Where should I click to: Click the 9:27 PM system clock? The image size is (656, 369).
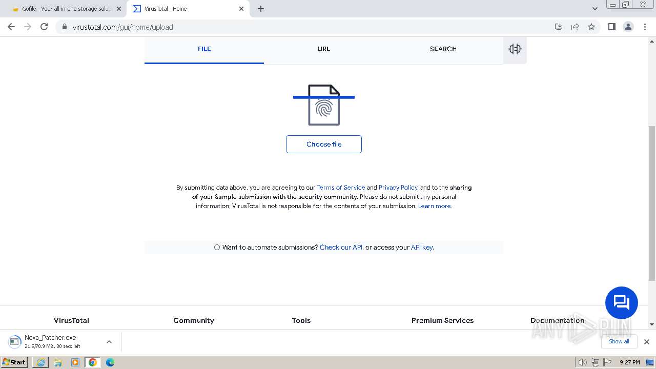point(629,362)
